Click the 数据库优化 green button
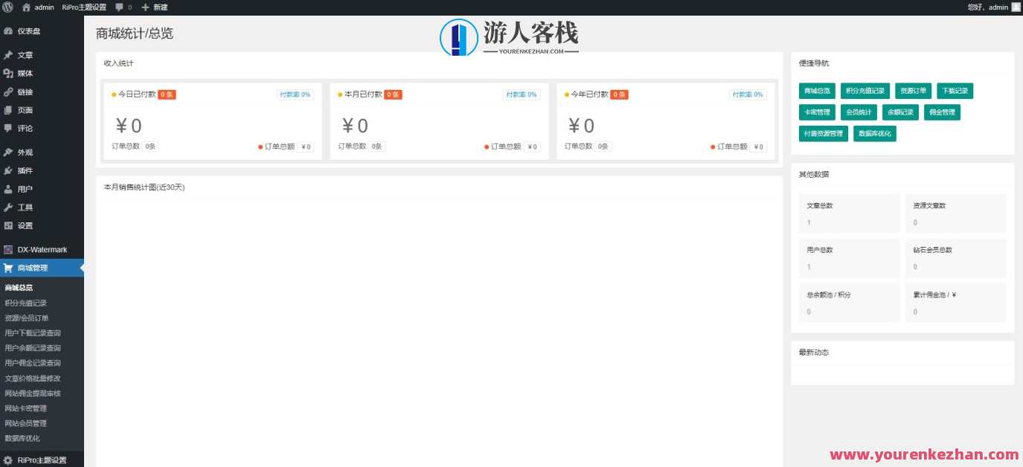 point(875,134)
